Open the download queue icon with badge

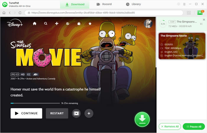200,13
